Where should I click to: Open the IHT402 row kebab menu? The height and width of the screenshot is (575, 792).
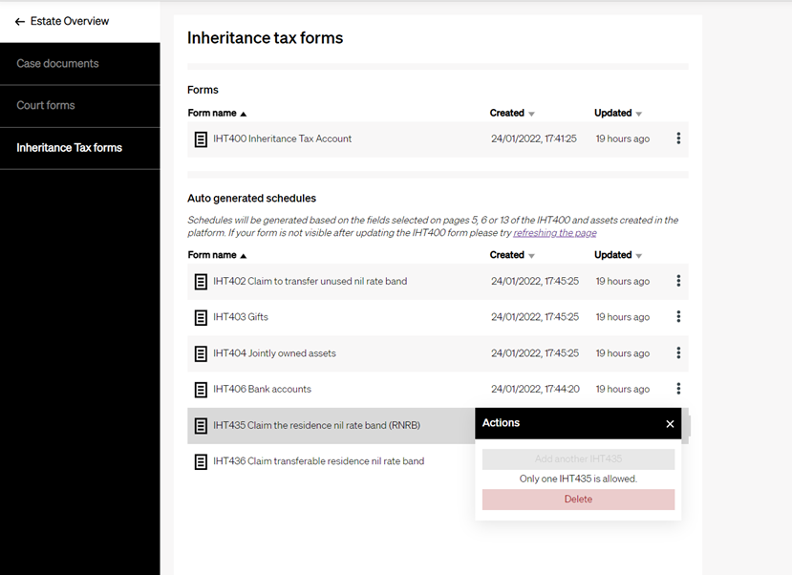point(678,281)
